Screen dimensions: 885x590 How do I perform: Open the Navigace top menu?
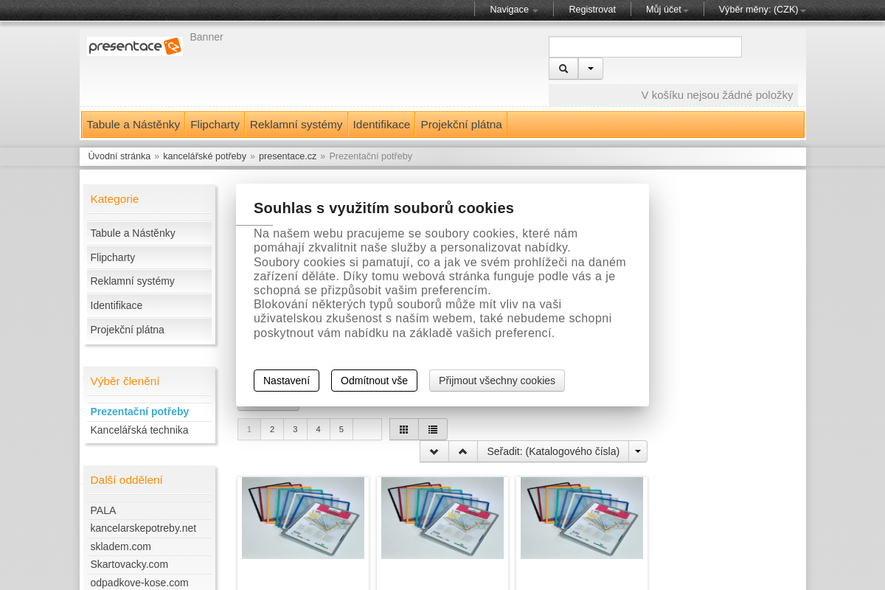(x=513, y=10)
